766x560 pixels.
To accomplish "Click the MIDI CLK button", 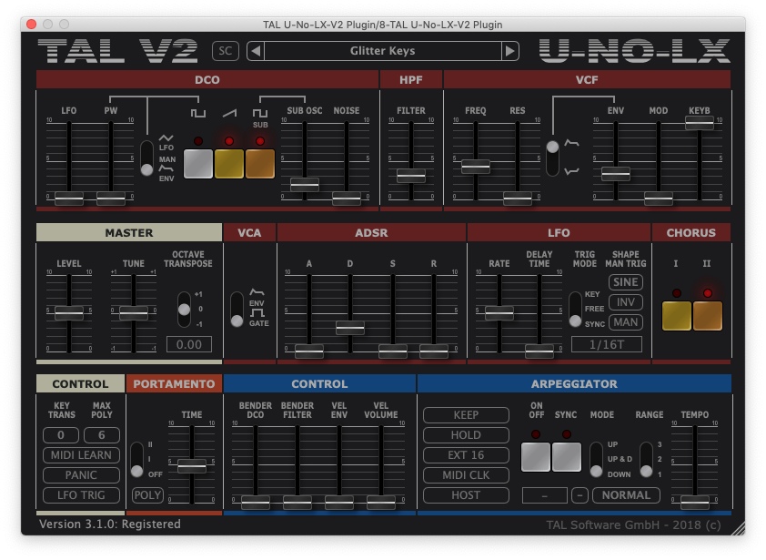I will (466, 475).
